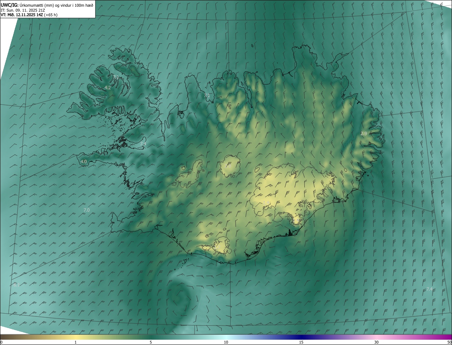Click the title line "UWC/IG: Úrkomumætti (mm) og vindur"
The image size is (452, 345).
coord(47,5)
